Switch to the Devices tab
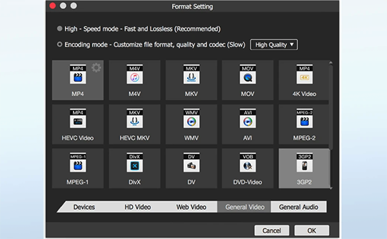Image resolution: width=387 pixels, height=239 pixels. [84, 207]
